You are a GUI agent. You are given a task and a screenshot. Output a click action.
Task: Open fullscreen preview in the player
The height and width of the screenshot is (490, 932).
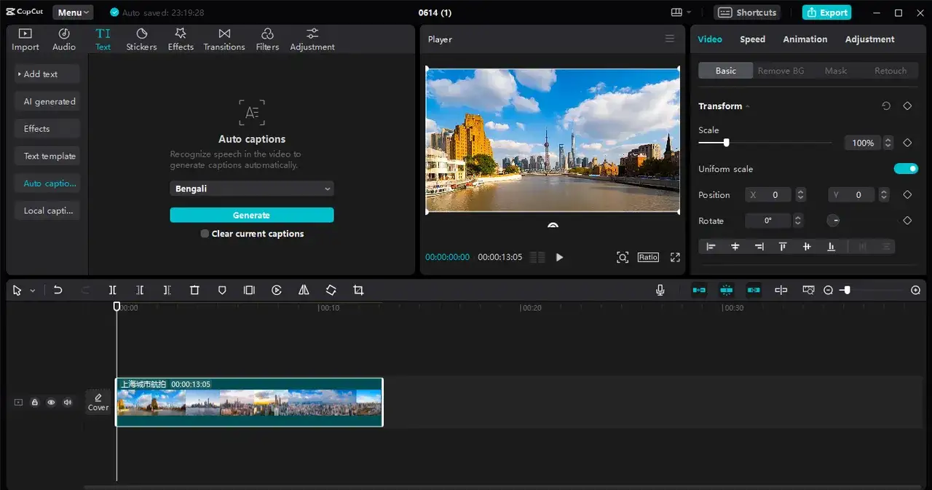(675, 257)
